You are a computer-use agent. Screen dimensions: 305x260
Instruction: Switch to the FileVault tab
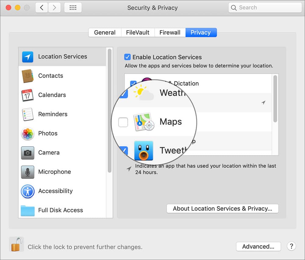(x=138, y=32)
